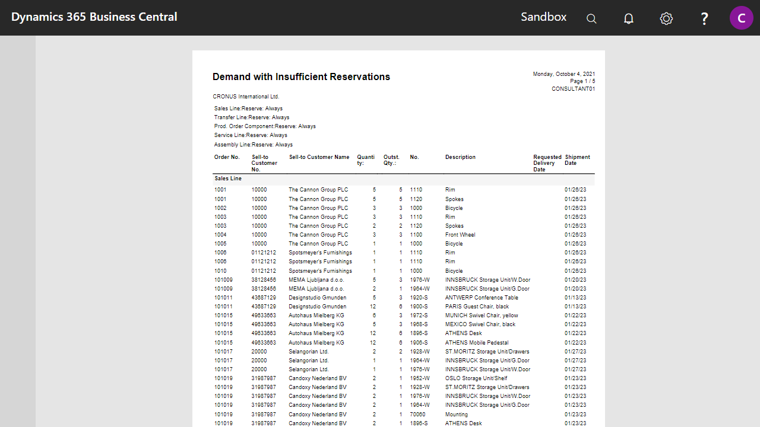The image size is (760, 427).
Task: Click the Sales Line section header
Action: tap(228, 178)
